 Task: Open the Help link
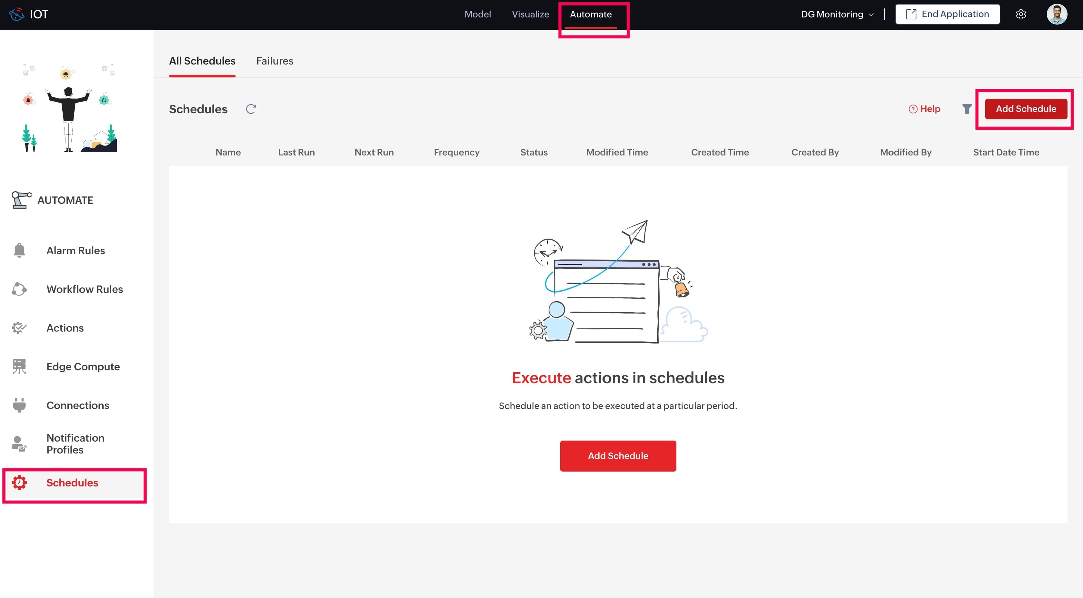pyautogui.click(x=925, y=109)
